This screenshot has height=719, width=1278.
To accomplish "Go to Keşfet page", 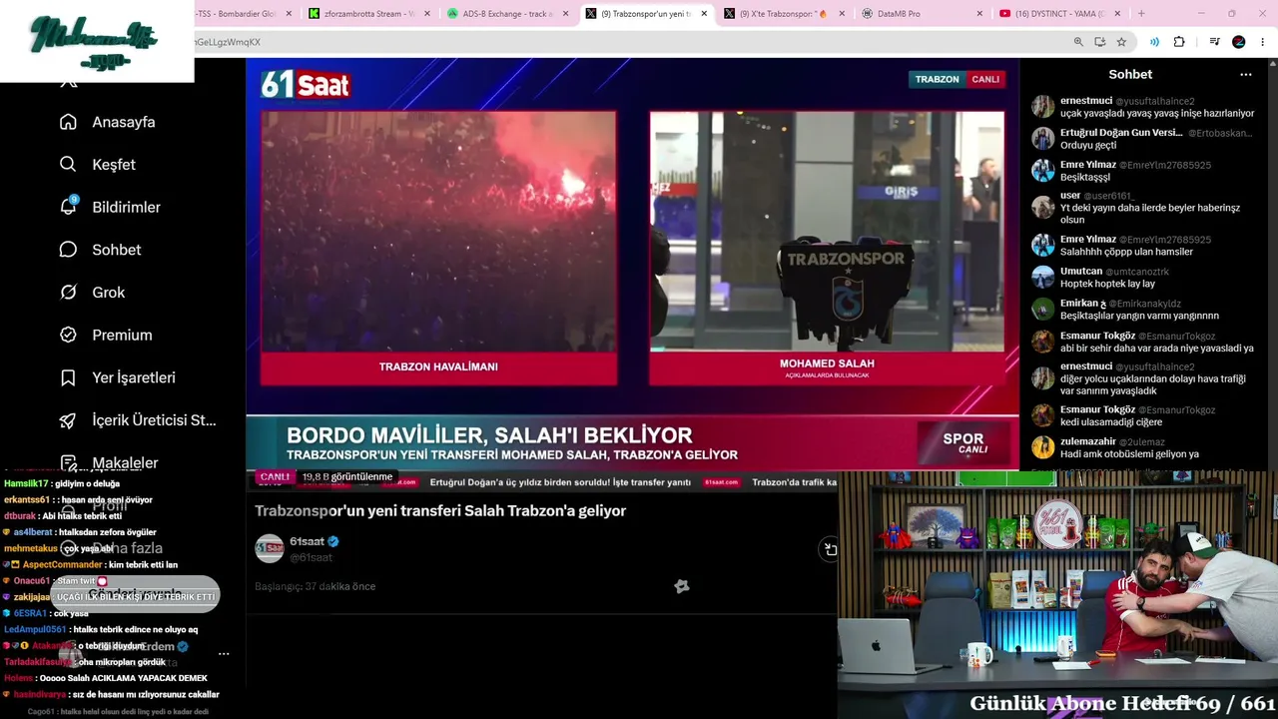I will [114, 165].
